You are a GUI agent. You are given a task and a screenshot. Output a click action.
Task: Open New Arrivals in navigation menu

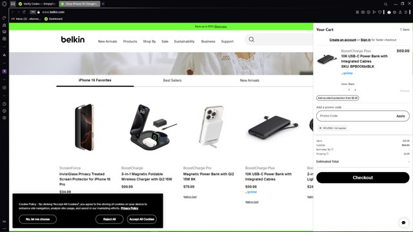[x=108, y=41]
